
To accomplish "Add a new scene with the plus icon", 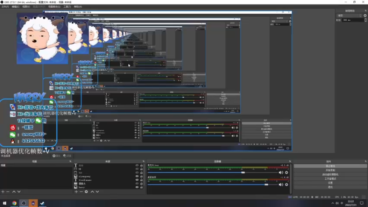I will point(3,192).
